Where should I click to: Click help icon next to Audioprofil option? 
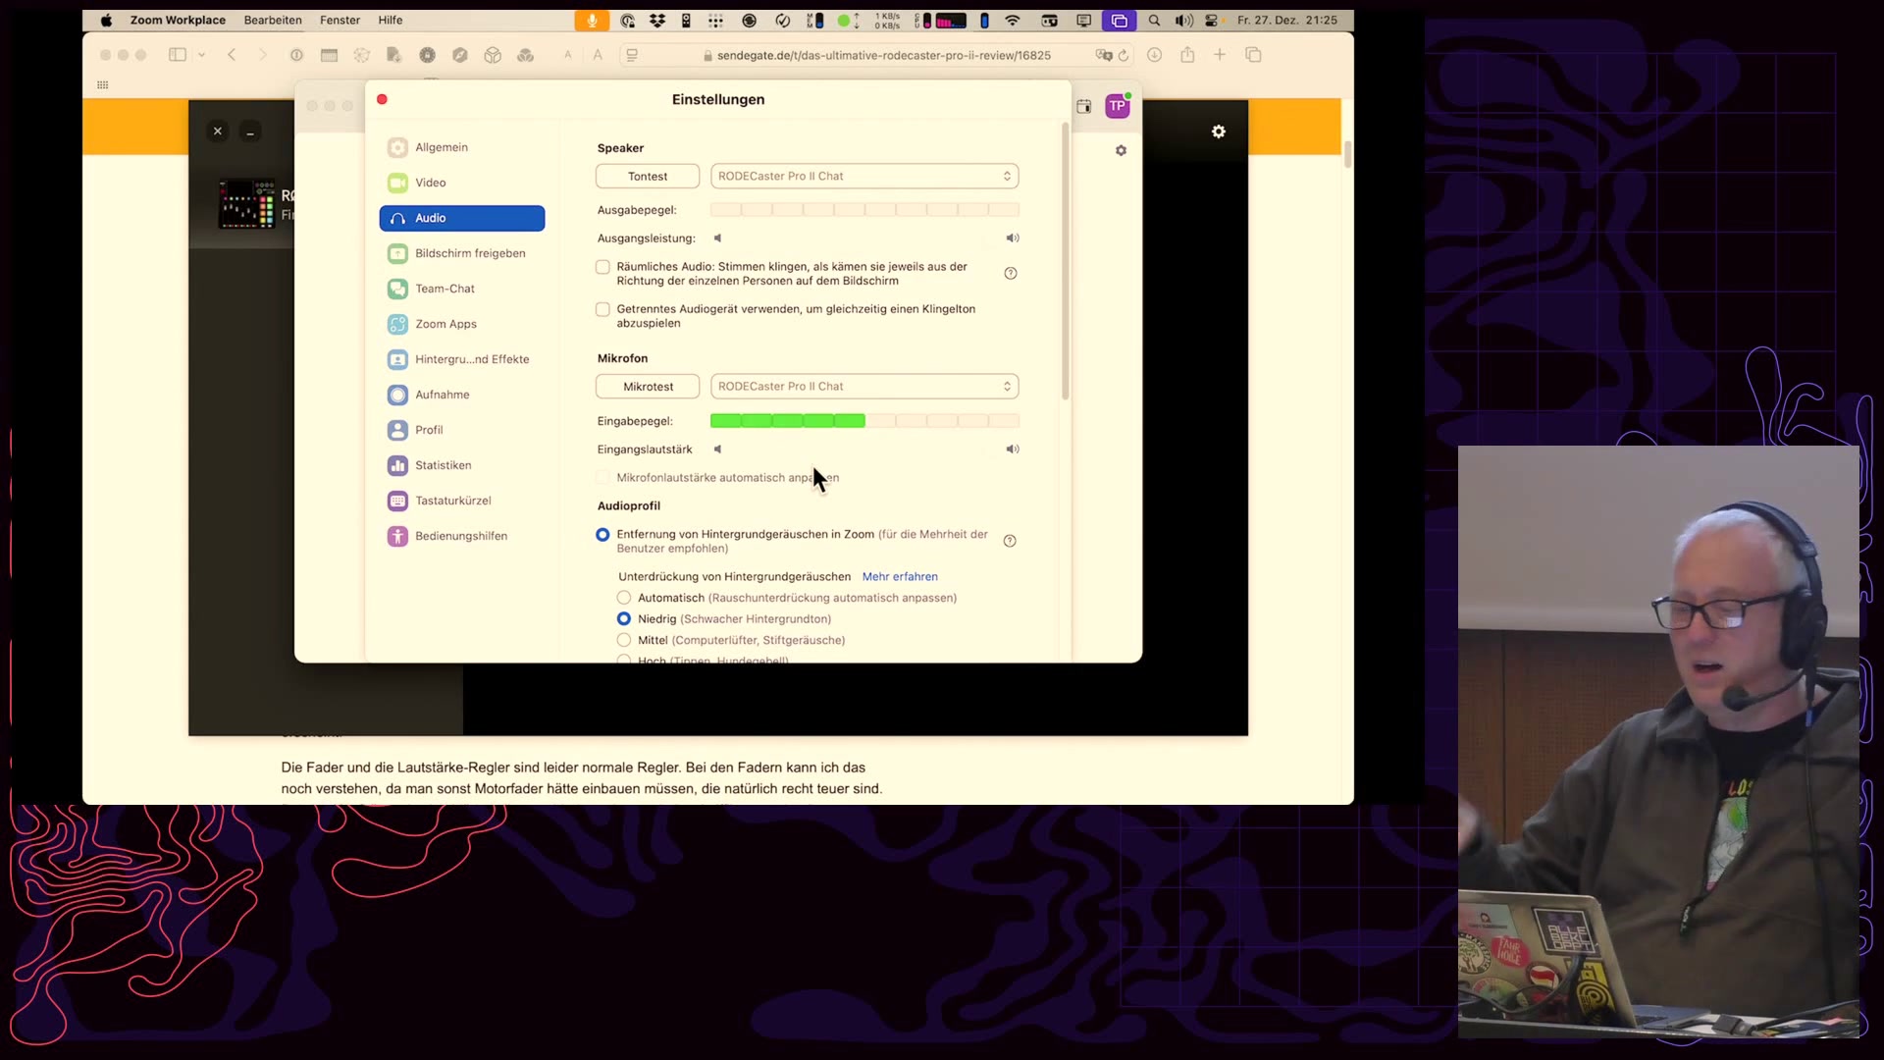(x=1010, y=541)
